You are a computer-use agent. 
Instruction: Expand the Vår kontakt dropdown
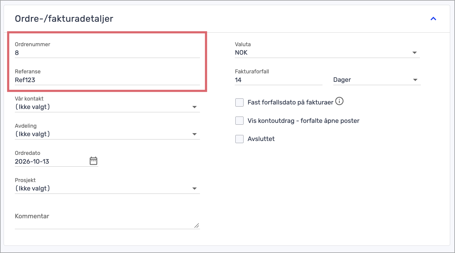(x=107, y=107)
